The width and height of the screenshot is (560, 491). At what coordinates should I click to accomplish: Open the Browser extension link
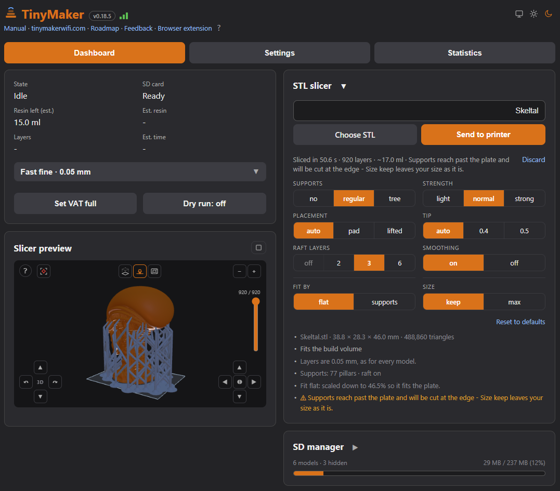click(x=185, y=28)
